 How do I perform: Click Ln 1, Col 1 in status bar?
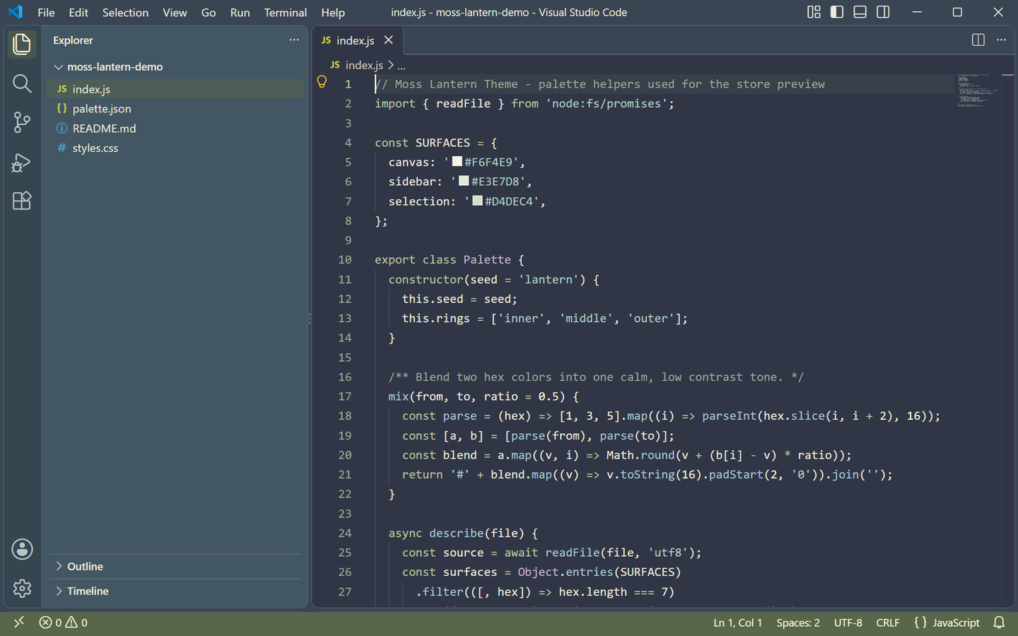click(x=737, y=623)
